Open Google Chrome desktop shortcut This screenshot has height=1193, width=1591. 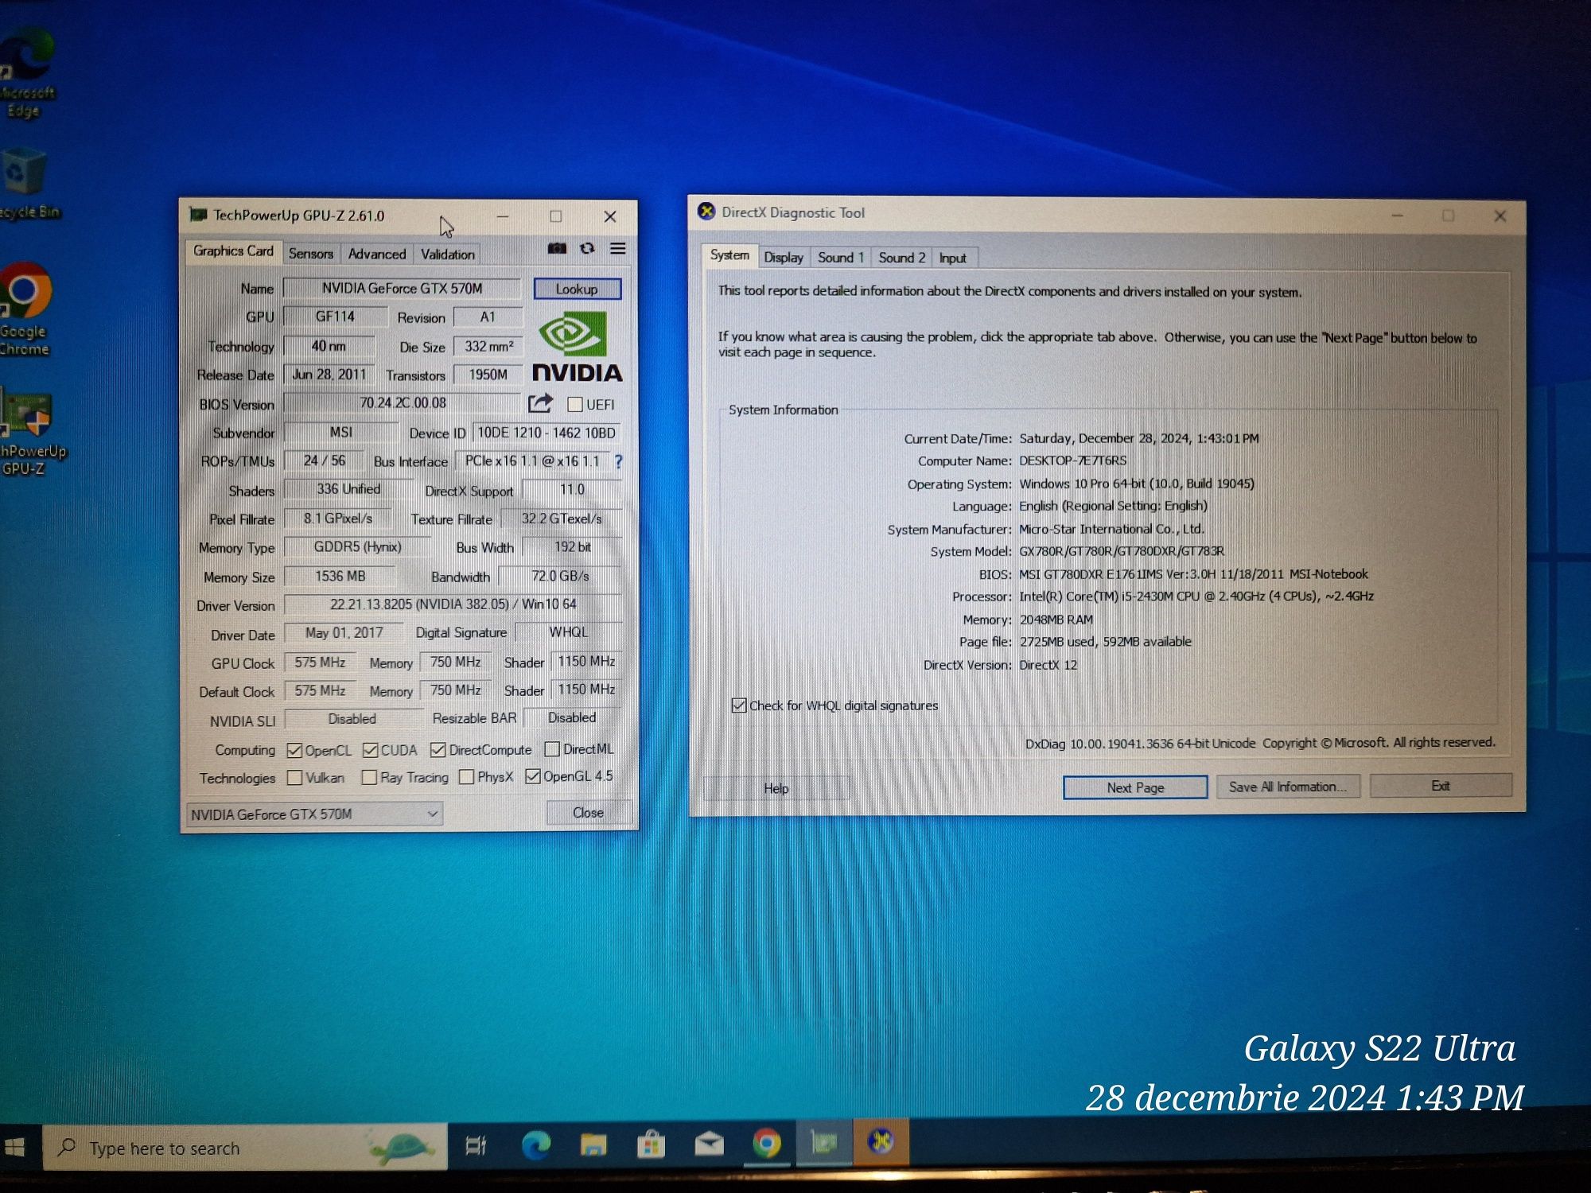coord(25,310)
